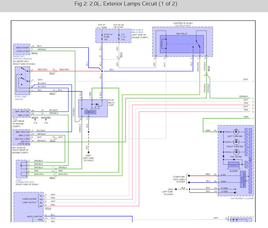268x228 pixels.
Task: Click the "LOW" B-CAN pin label
Action: click(223, 175)
